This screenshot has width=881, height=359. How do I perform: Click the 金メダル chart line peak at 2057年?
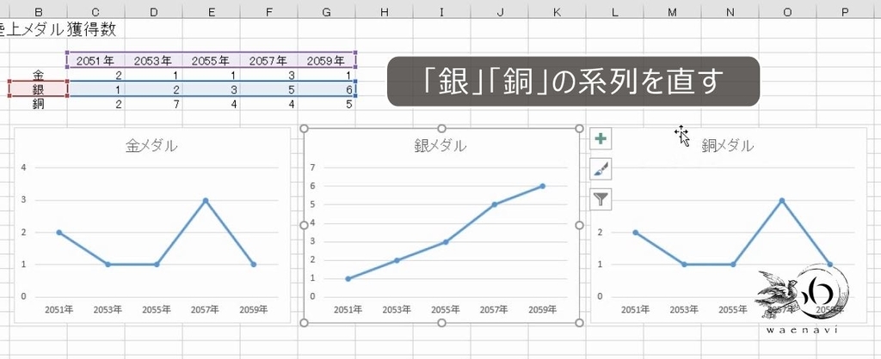coord(206,200)
